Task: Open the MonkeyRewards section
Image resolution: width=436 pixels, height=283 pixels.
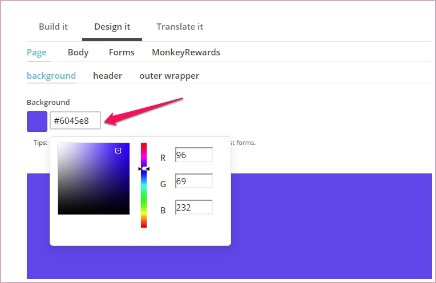Action: [x=185, y=52]
